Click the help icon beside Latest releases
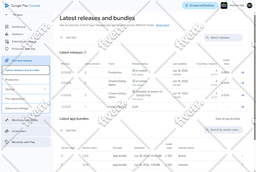 (85, 53)
